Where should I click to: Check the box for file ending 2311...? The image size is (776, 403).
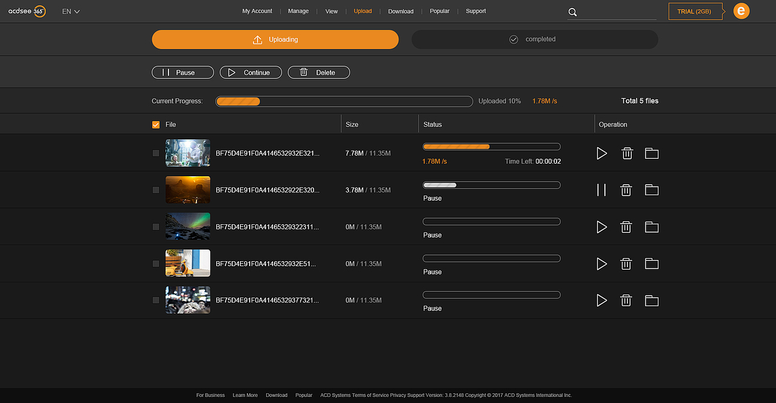[x=156, y=227]
